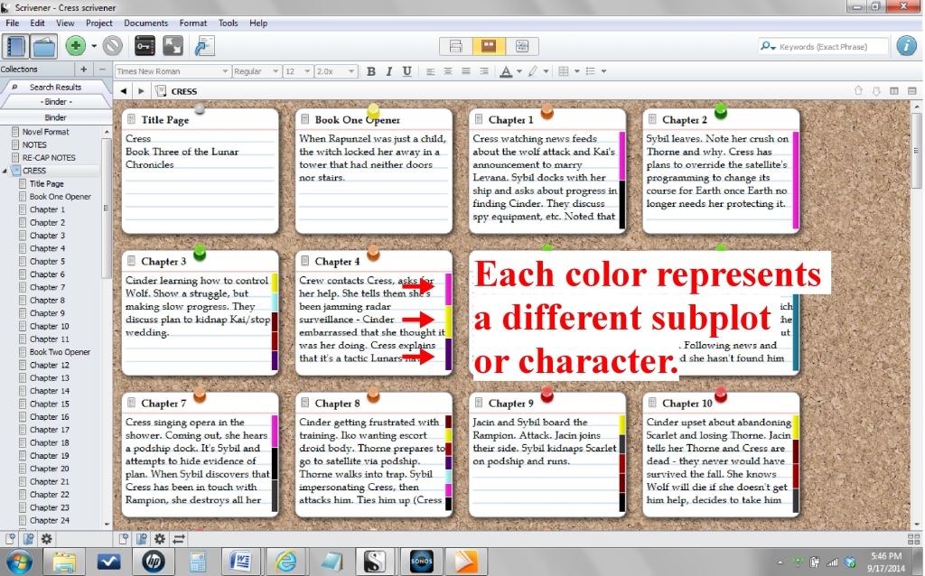Remove collection with minus button
The height and width of the screenshot is (576, 925).
point(101,69)
